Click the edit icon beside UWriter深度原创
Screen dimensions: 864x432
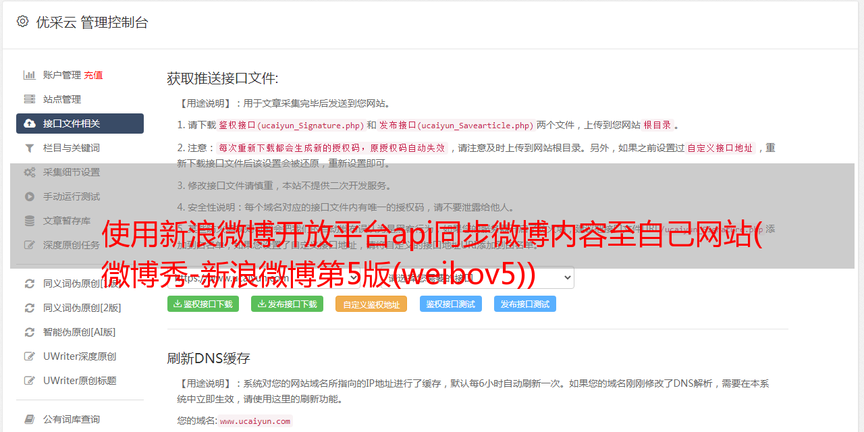(30, 356)
